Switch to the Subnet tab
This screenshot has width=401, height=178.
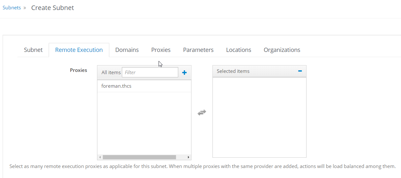(x=33, y=50)
